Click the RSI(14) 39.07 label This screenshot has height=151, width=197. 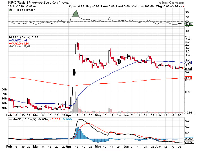click(x=23, y=10)
